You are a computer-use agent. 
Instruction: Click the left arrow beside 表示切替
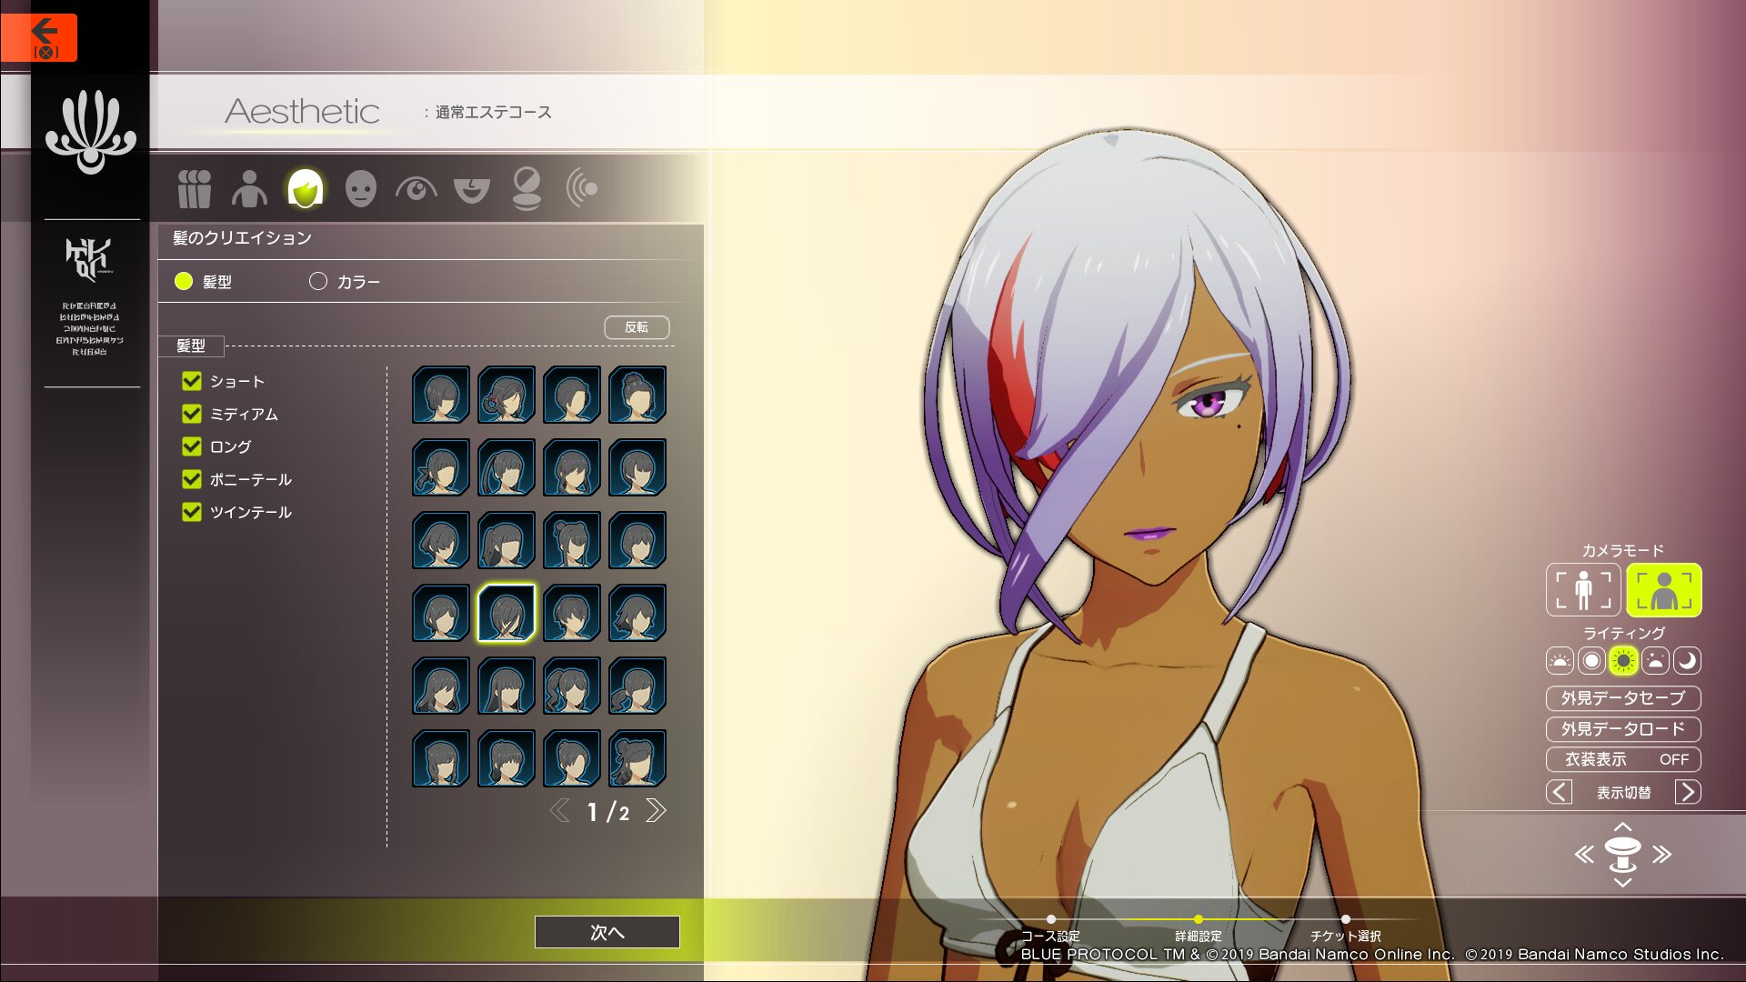click(1559, 792)
